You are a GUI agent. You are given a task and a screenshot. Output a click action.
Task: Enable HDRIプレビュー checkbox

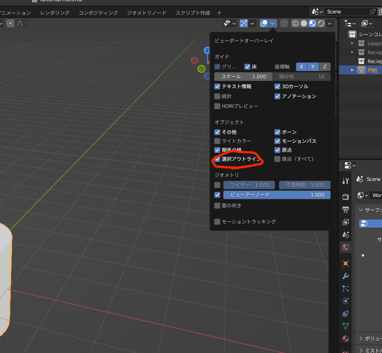pyautogui.click(x=217, y=106)
